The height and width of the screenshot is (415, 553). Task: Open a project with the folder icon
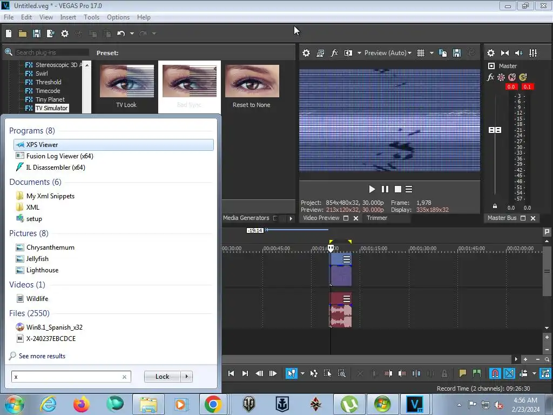(23, 34)
